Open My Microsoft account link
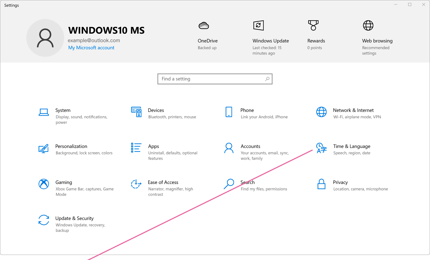This screenshot has height=260, width=430. coord(91,47)
